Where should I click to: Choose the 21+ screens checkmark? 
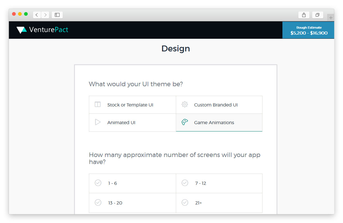185,202
